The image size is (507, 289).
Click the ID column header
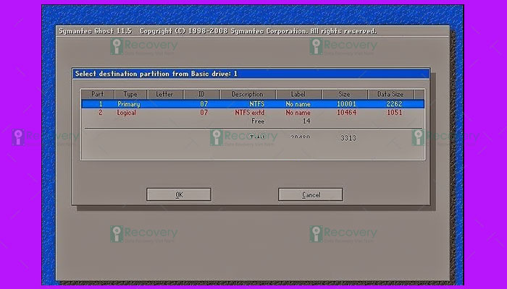pyautogui.click(x=201, y=94)
